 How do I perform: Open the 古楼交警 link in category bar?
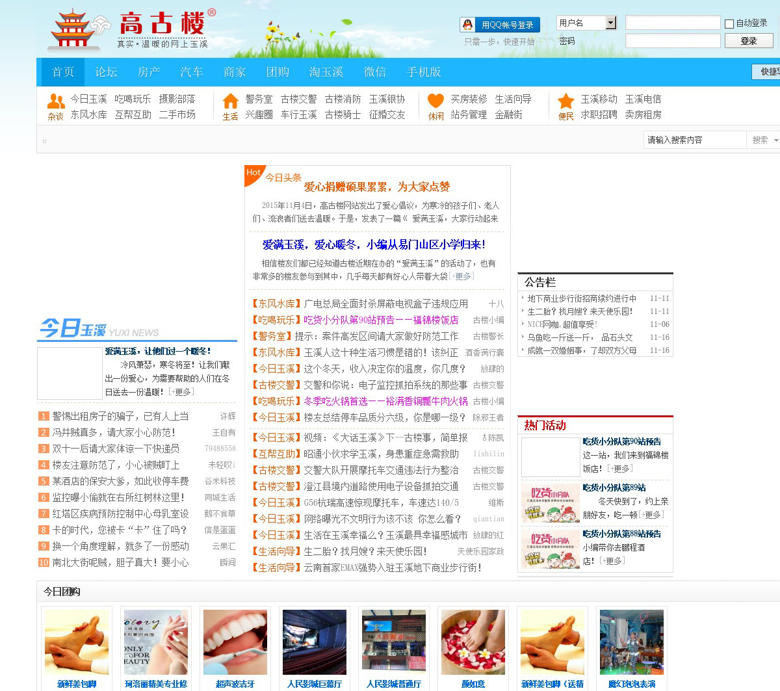point(299,99)
